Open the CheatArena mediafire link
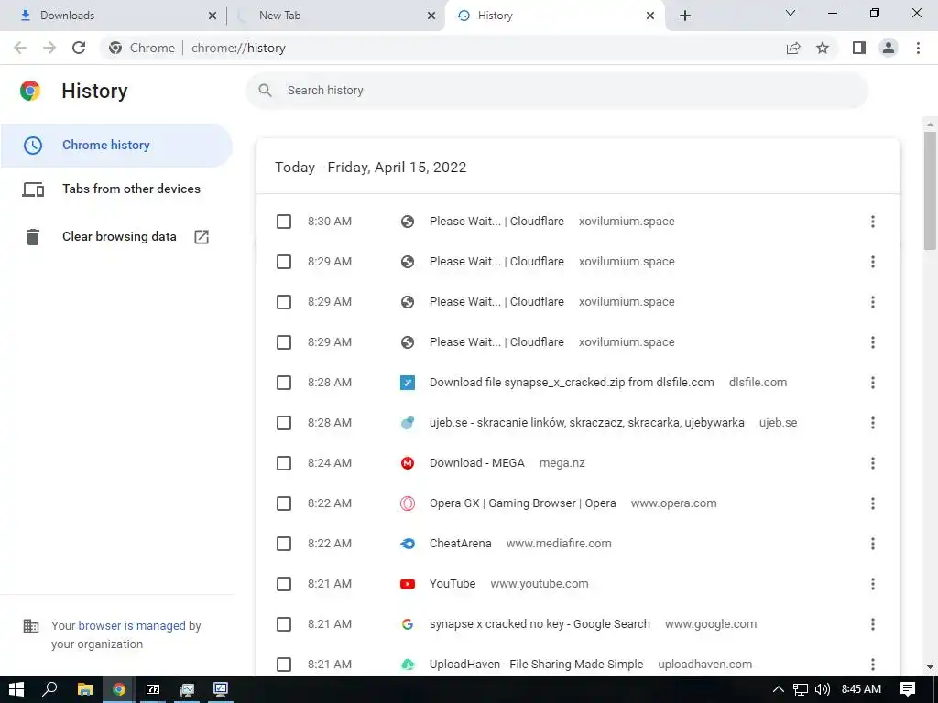938x703 pixels. click(x=460, y=544)
